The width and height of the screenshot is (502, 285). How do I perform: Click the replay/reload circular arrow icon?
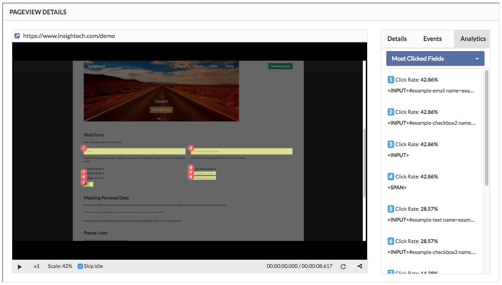tap(343, 266)
